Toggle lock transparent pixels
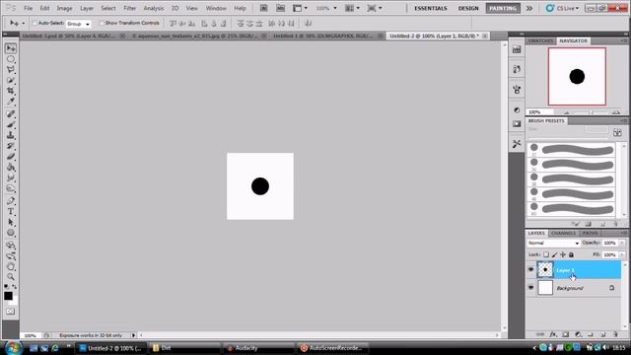 tap(546, 254)
